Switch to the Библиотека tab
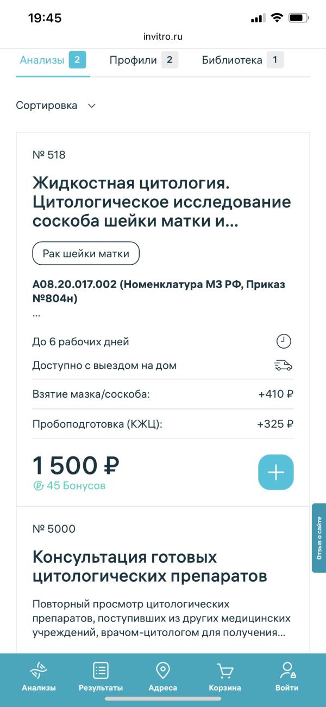This screenshot has height=707, width=326. coord(242,60)
